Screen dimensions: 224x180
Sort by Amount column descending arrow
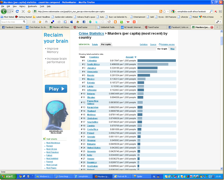[136, 57]
